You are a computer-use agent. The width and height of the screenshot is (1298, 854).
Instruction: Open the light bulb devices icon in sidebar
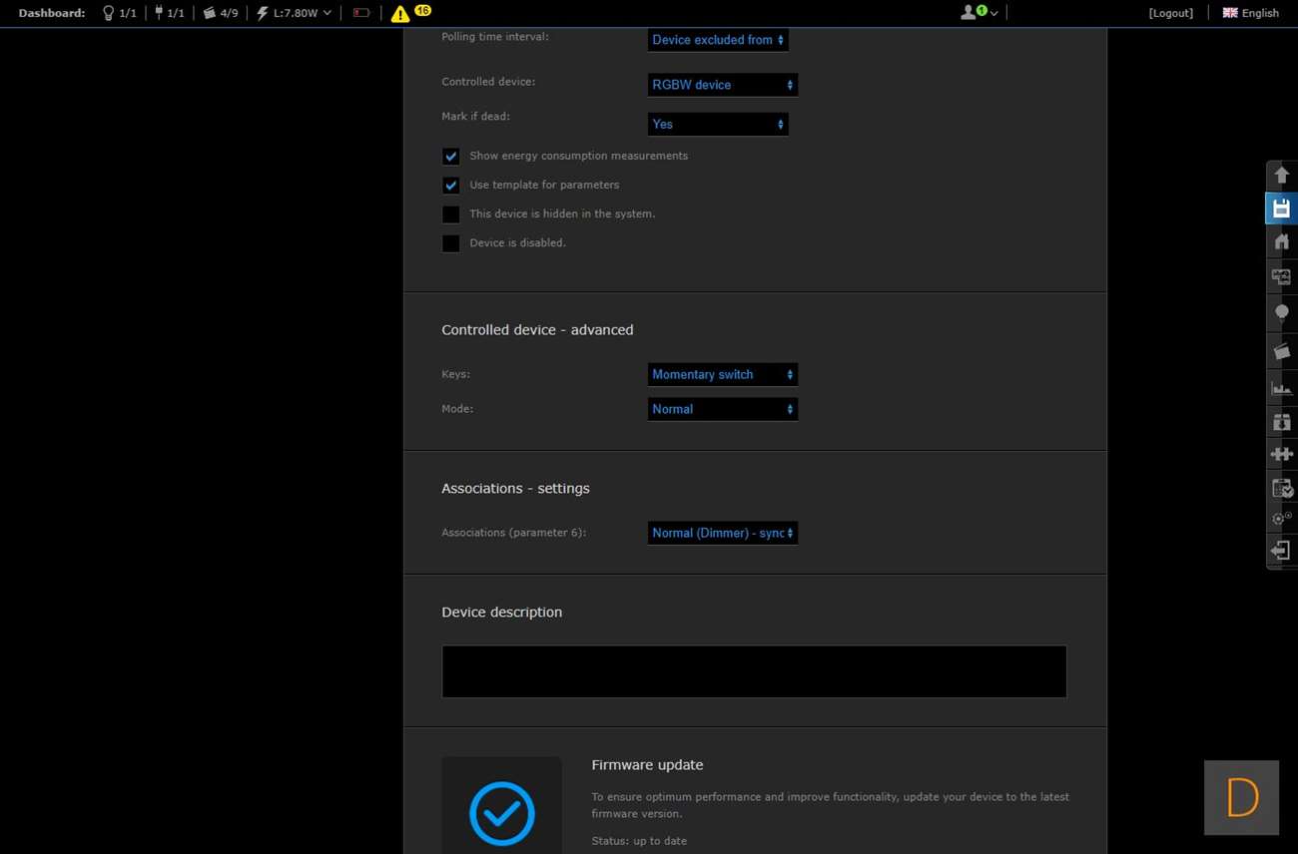[1281, 312]
